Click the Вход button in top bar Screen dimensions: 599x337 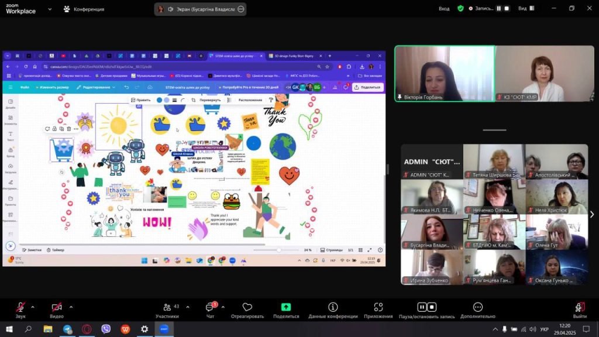[444, 8]
